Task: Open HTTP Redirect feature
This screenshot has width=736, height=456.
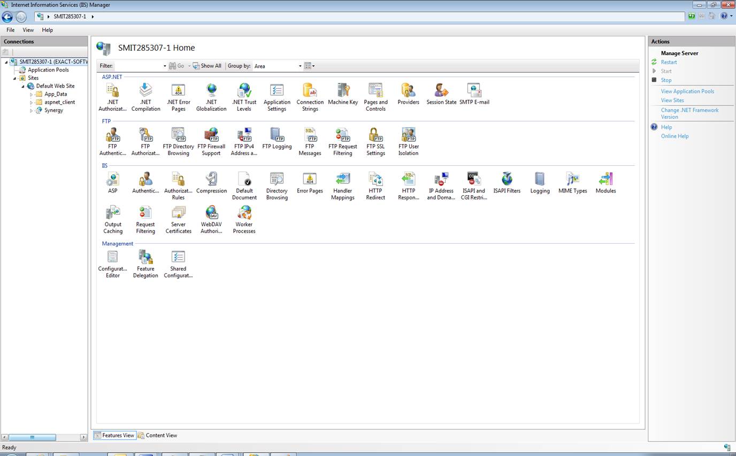Action: click(x=375, y=186)
